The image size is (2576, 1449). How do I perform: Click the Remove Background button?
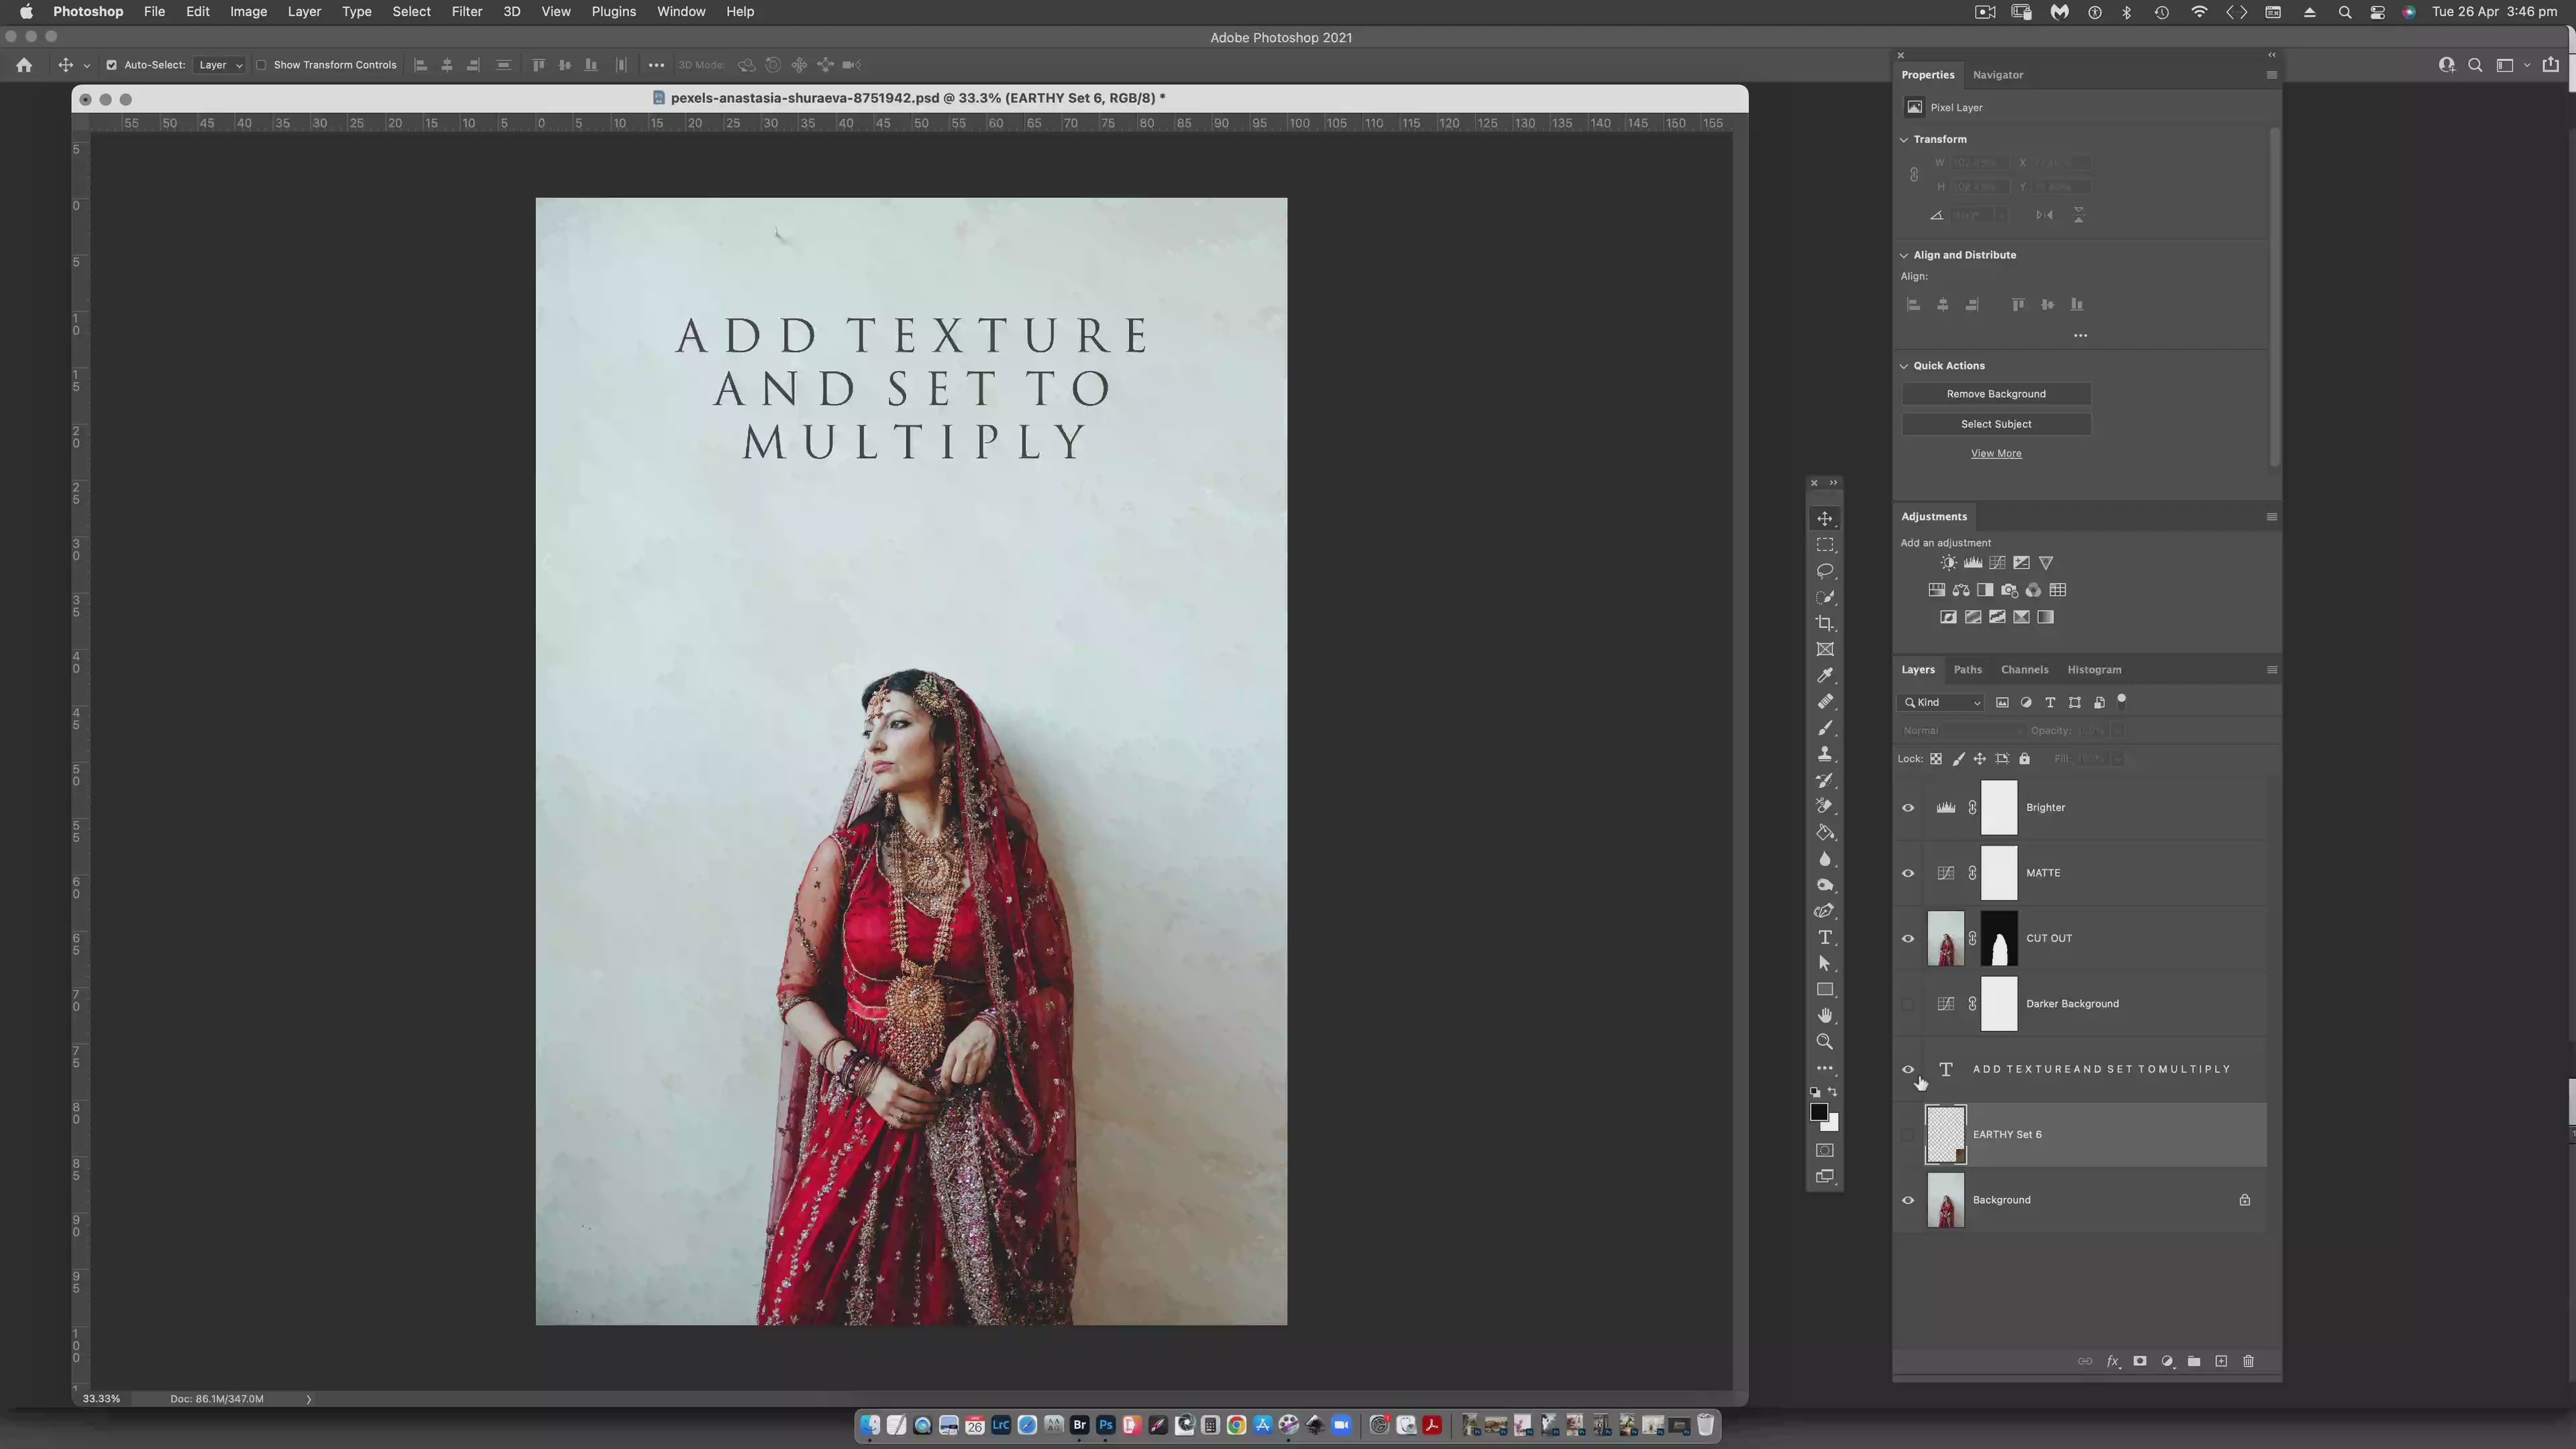pos(1995,394)
